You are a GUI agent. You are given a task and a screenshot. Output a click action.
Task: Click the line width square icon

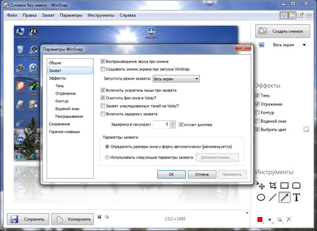click(270, 220)
